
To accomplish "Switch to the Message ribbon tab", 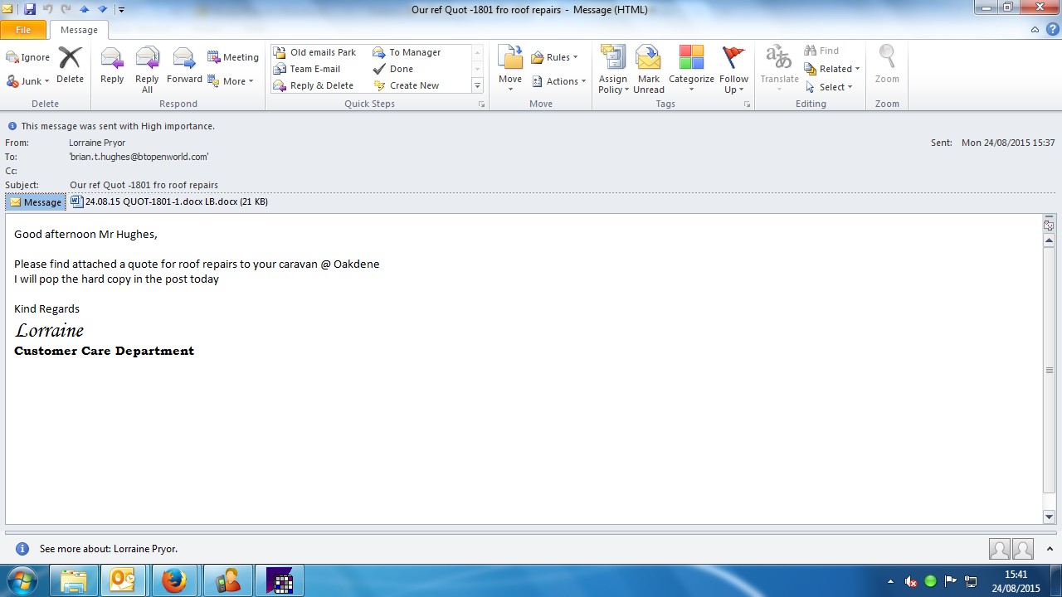I will (x=79, y=30).
